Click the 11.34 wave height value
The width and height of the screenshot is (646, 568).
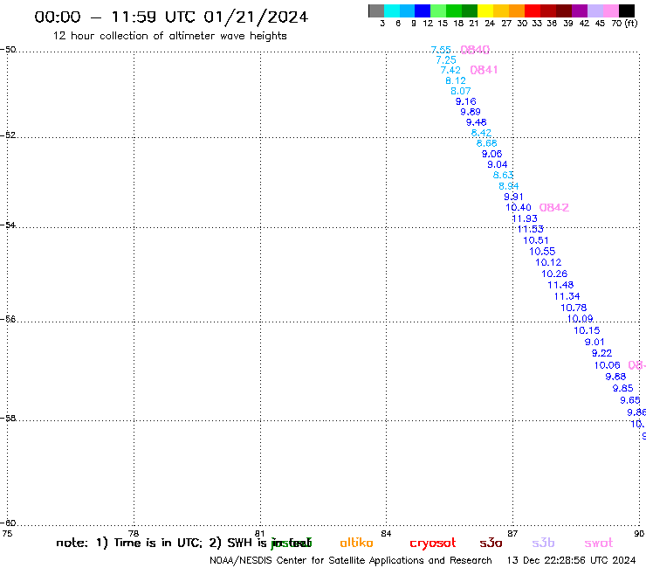pyautogui.click(x=567, y=296)
